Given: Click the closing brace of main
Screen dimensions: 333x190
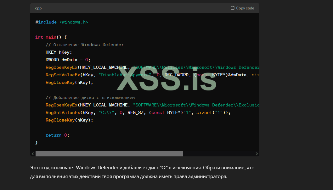Looking at the screenshot, I should (x=36, y=143).
